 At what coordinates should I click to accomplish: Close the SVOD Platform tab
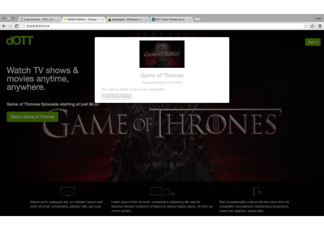tap(102, 20)
